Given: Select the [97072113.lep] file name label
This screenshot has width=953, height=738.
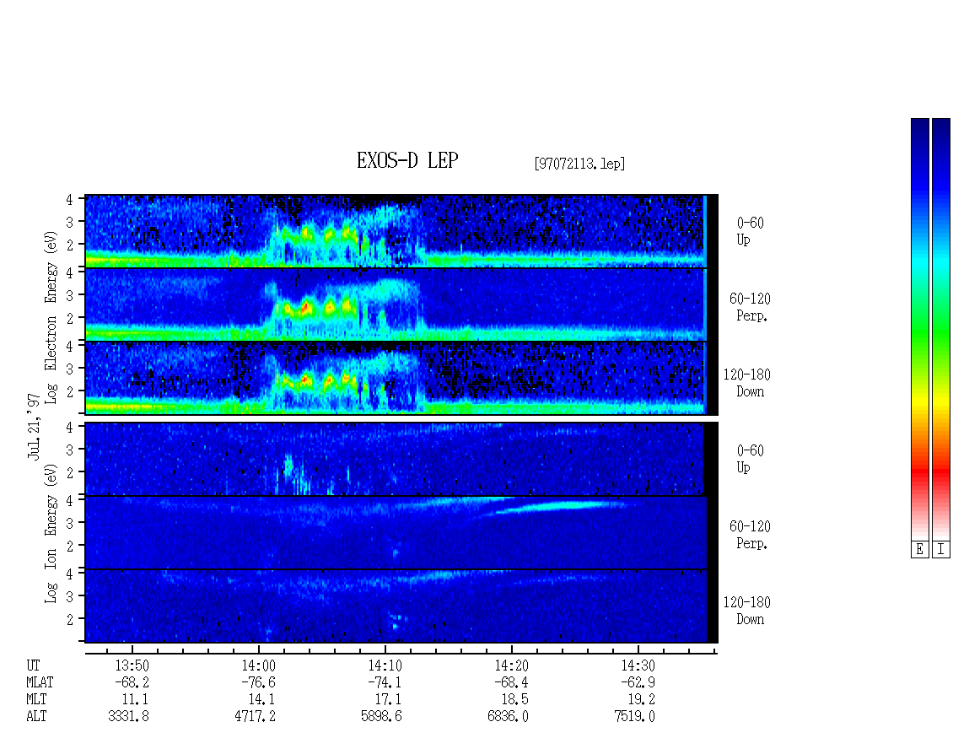Looking at the screenshot, I should [579, 164].
